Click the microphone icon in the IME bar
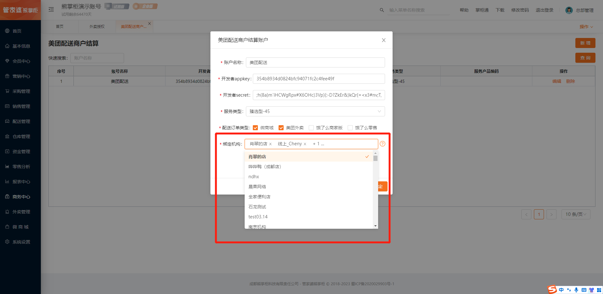The width and height of the screenshot is (603, 294). point(576,290)
